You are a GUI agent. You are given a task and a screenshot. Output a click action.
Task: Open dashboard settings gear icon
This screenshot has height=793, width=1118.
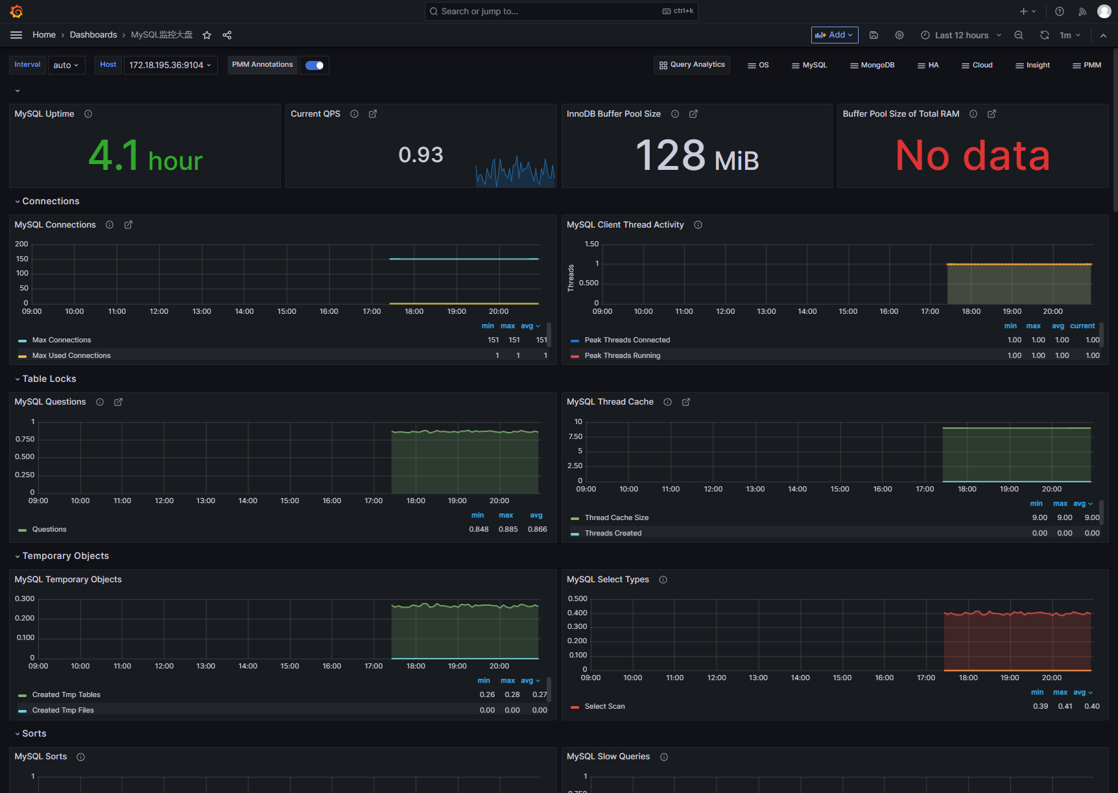[x=899, y=35]
